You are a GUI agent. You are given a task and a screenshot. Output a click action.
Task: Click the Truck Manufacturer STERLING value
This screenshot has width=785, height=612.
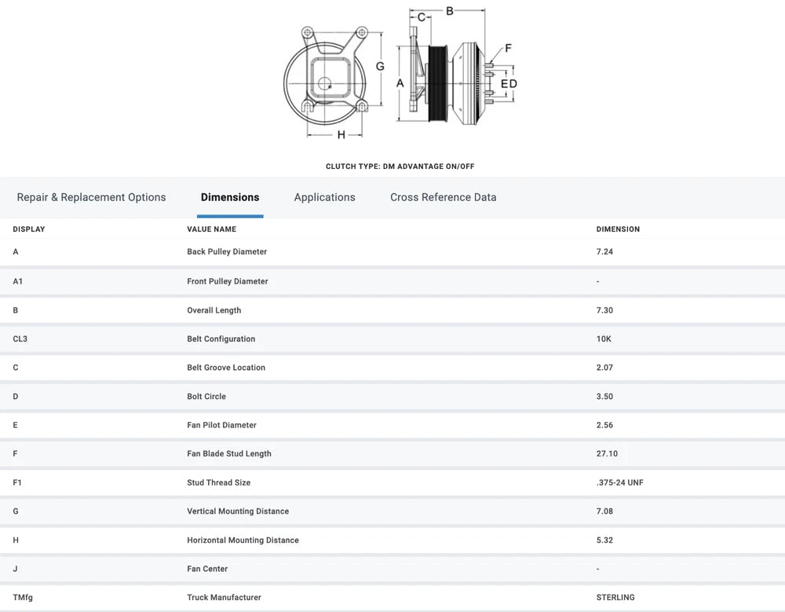tap(615, 598)
